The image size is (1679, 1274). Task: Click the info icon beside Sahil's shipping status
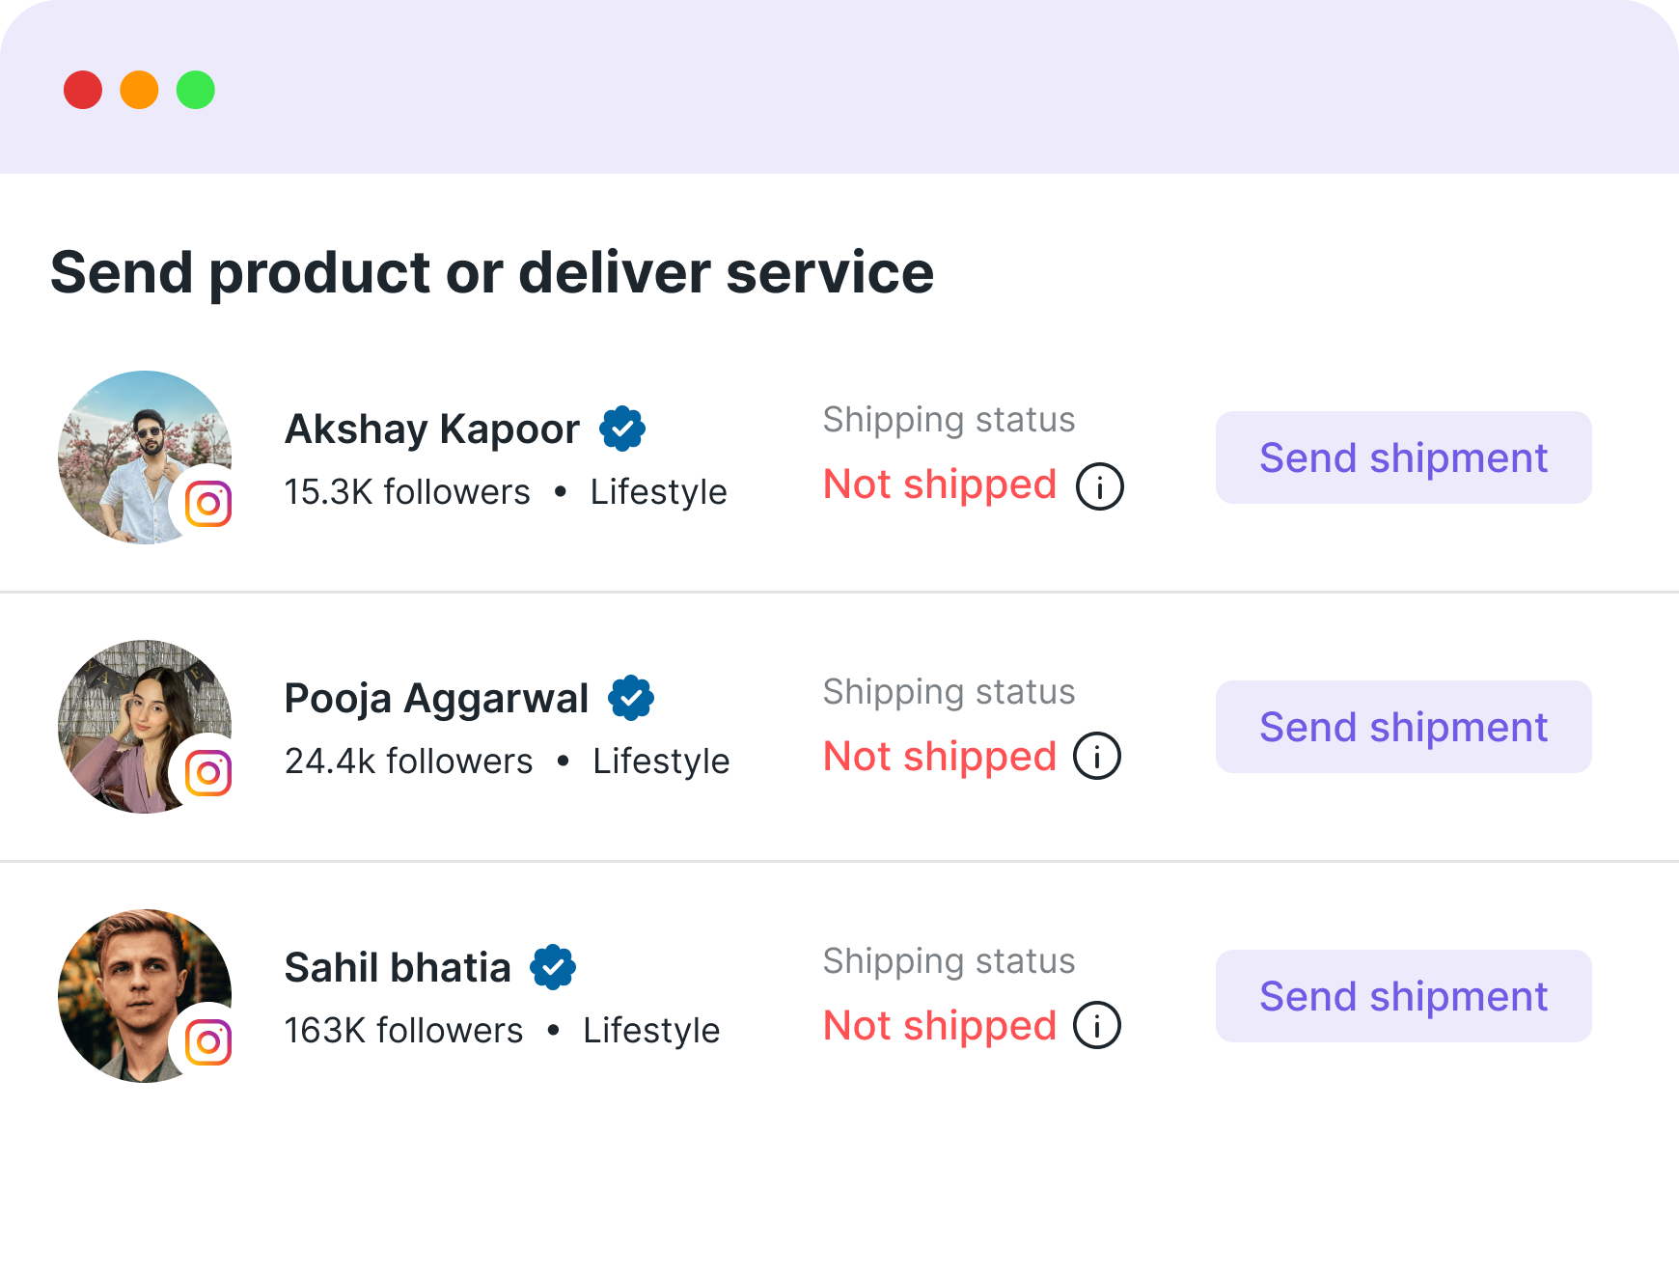click(x=1097, y=1026)
